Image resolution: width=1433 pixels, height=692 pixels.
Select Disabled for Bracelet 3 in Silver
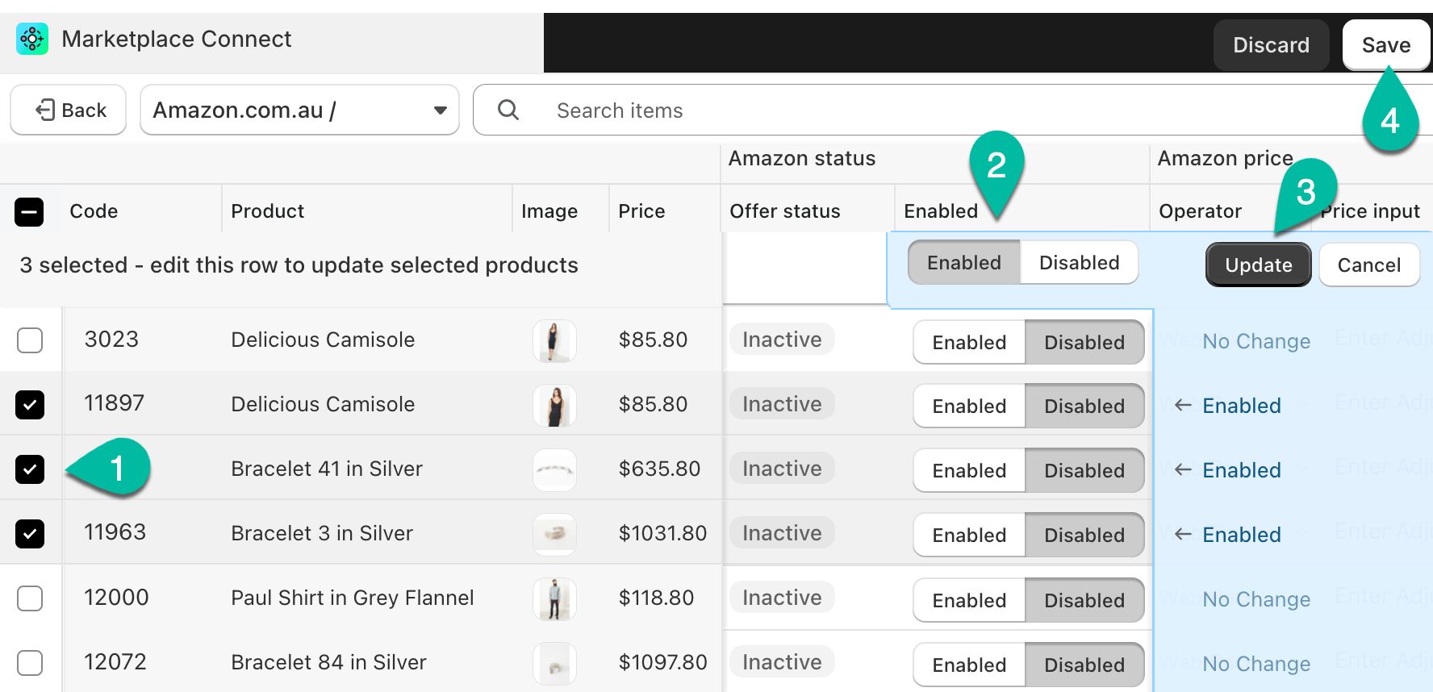tap(1084, 535)
